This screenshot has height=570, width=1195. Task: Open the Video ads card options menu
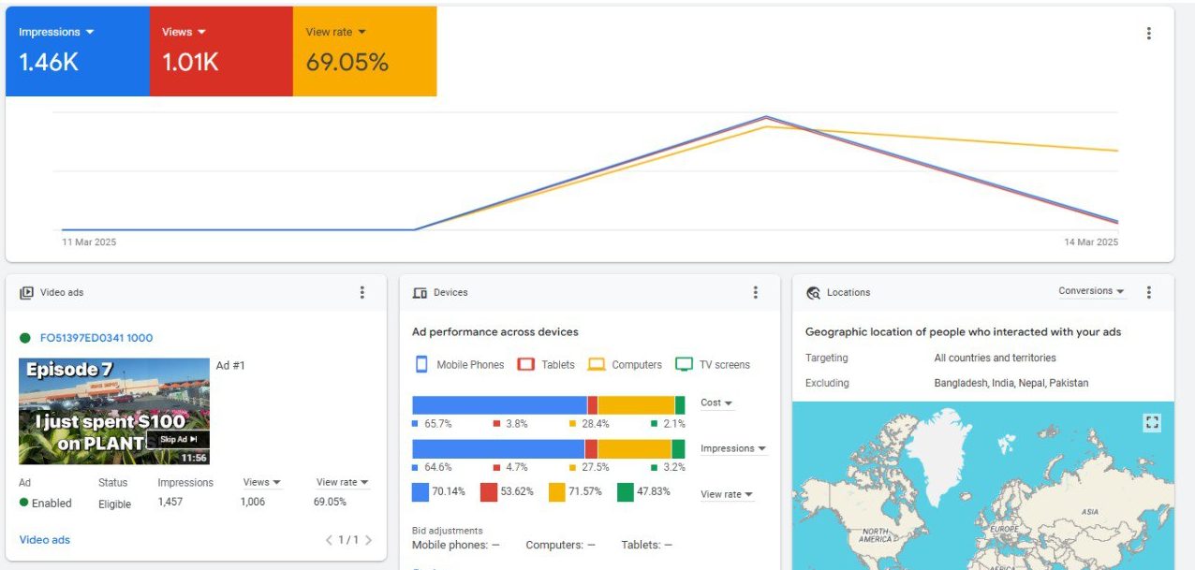[362, 293]
